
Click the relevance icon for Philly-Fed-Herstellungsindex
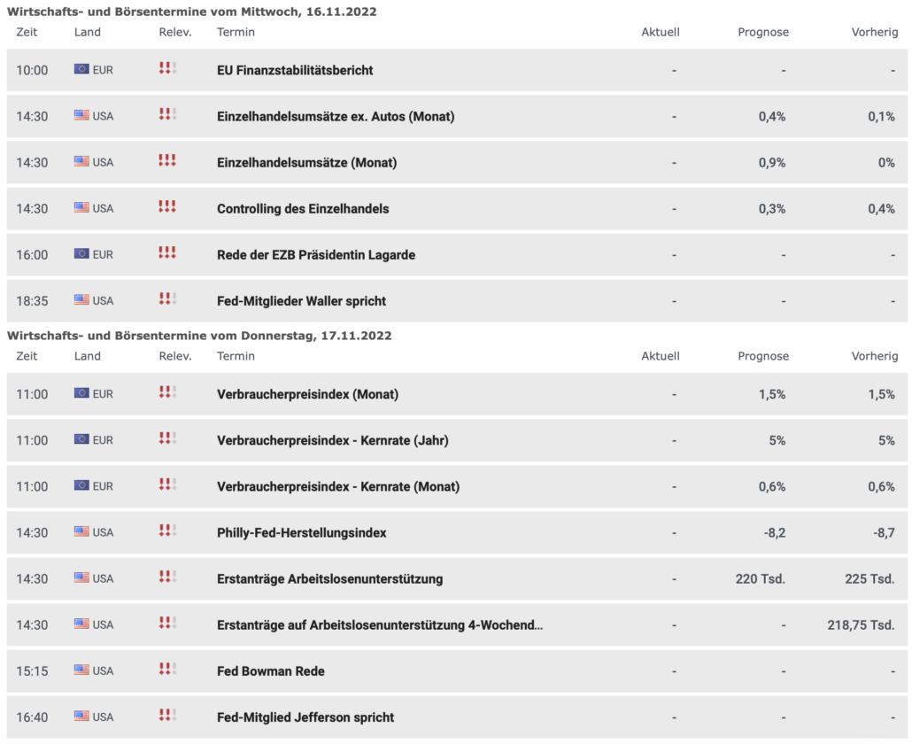click(167, 531)
